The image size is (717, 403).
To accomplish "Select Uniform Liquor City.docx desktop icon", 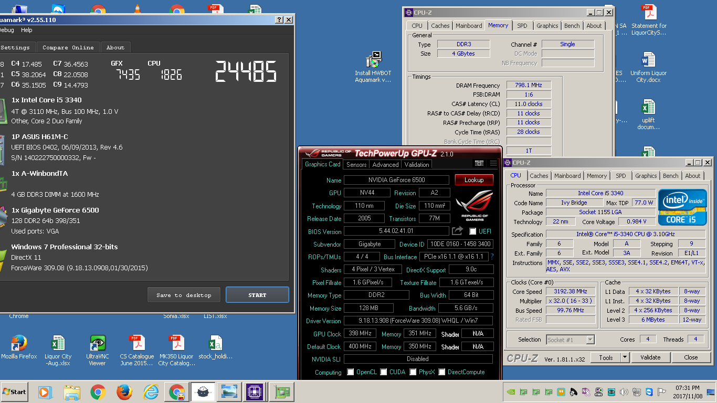I will [x=648, y=67].
